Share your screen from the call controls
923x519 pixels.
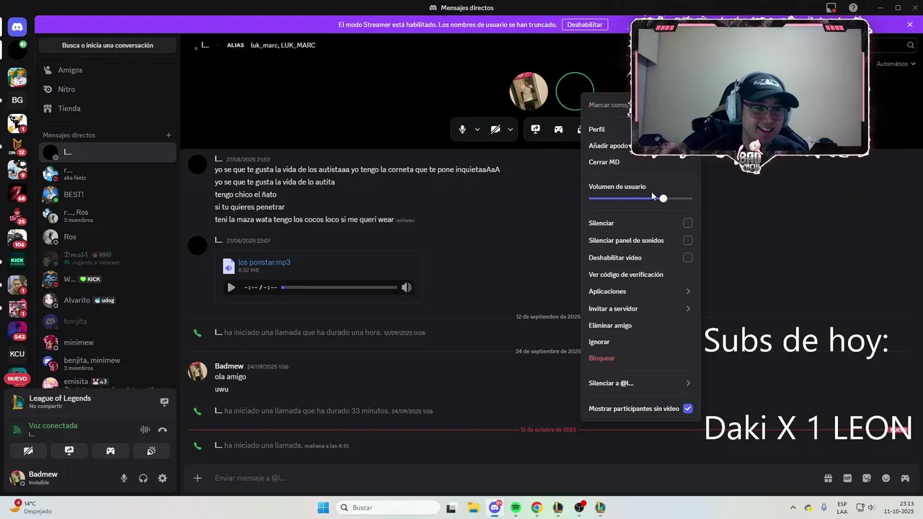[x=535, y=129]
